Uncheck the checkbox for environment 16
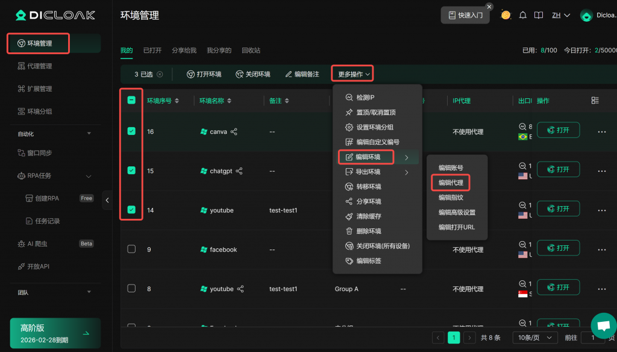Viewport: 617px width, 352px height. coord(131,131)
